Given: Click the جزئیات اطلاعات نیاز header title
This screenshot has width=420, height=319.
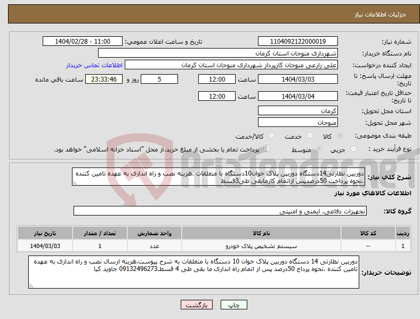Looking at the screenshot, I should coord(381,14).
